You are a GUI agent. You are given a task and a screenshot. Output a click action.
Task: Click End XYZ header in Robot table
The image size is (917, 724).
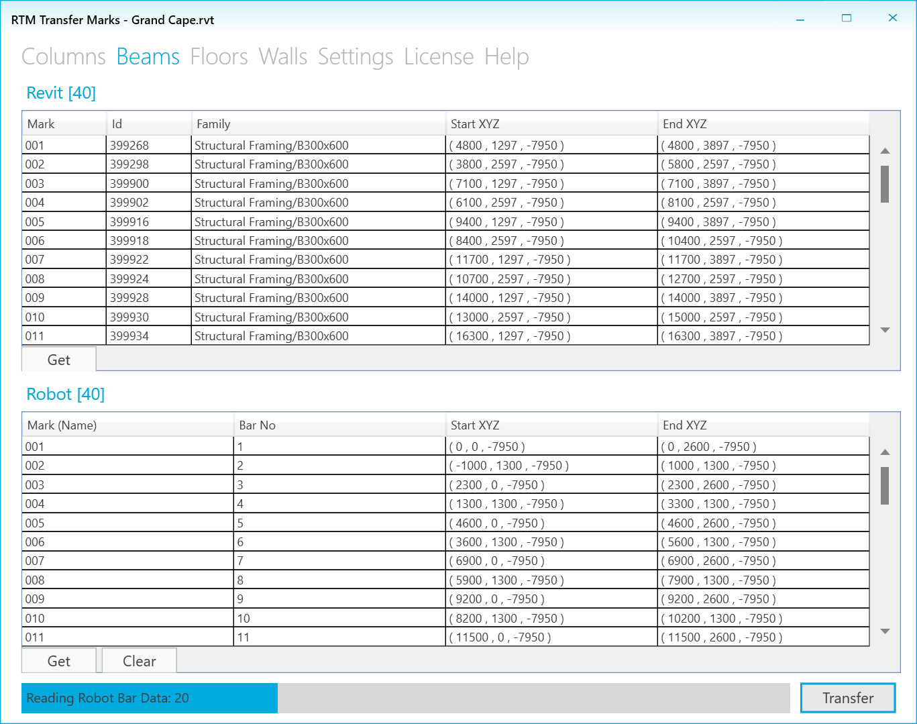point(763,425)
